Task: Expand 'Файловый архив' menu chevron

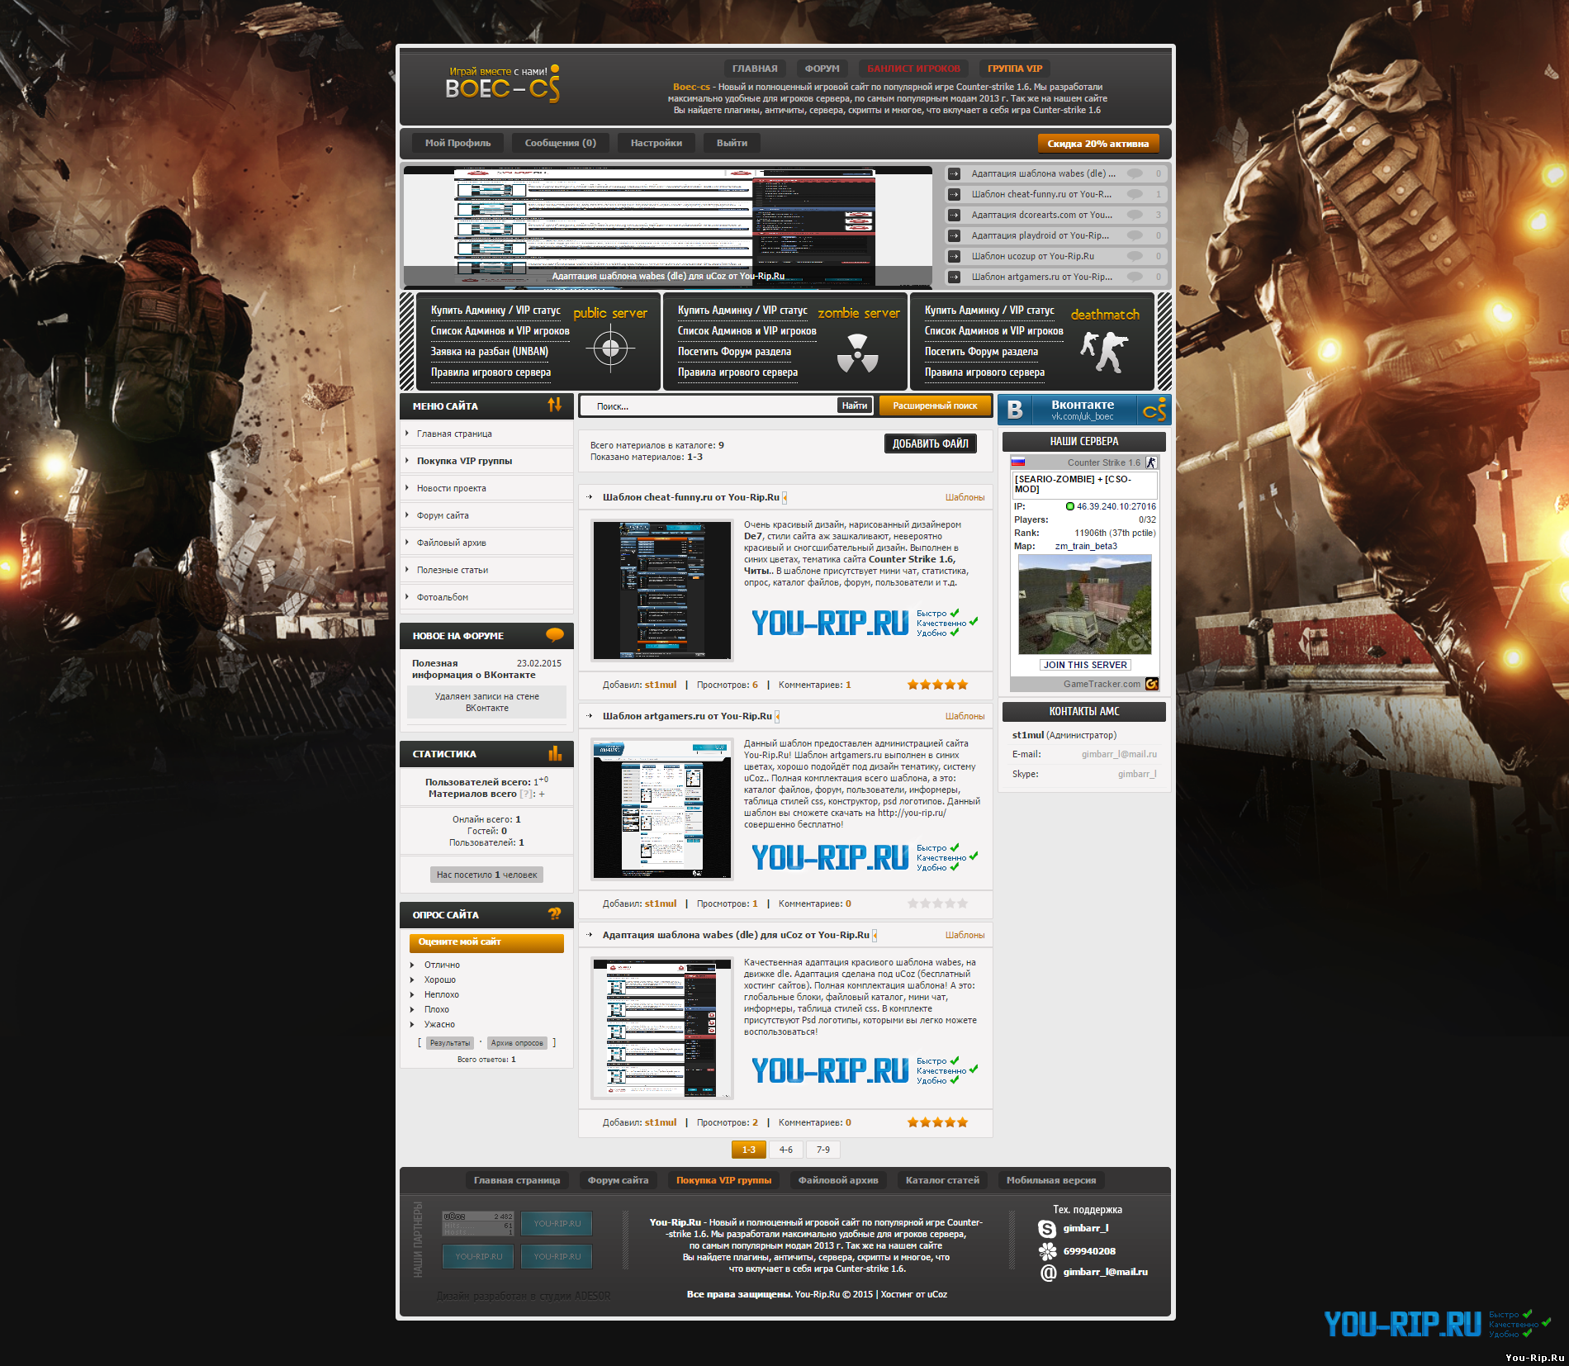Action: (x=407, y=542)
